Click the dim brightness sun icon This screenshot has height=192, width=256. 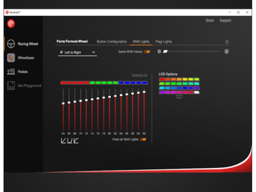point(159,52)
